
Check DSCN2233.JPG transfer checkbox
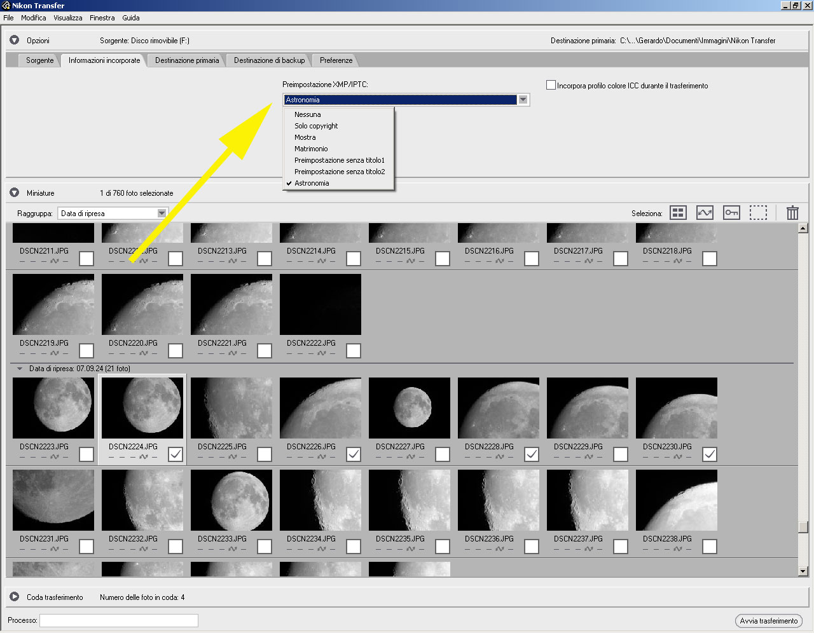pyautogui.click(x=265, y=547)
